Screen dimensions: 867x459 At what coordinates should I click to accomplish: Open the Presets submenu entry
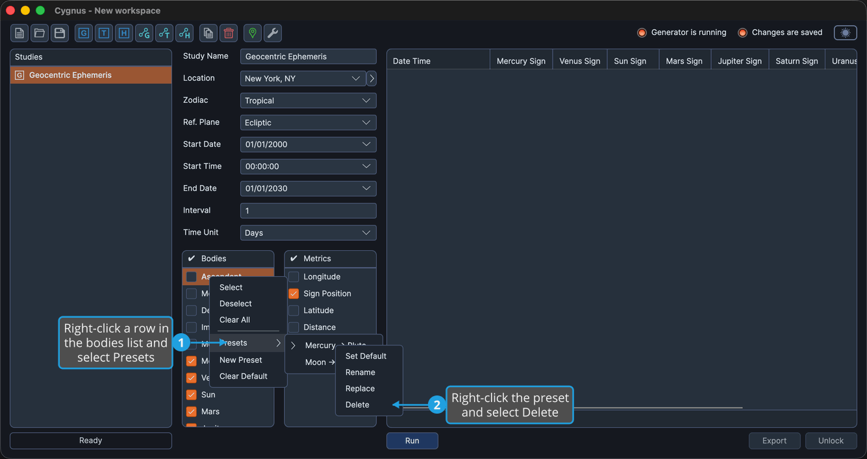pyautogui.click(x=248, y=343)
